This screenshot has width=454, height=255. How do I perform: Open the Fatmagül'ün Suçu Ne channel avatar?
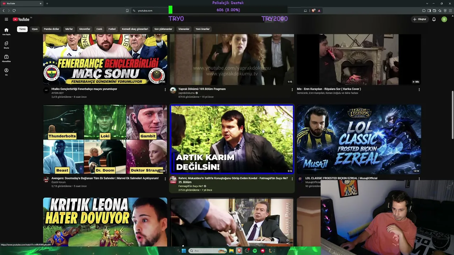pyautogui.click(x=173, y=180)
